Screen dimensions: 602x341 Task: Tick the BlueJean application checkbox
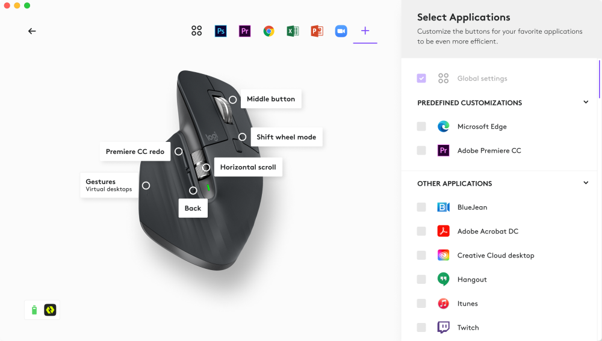coord(421,207)
